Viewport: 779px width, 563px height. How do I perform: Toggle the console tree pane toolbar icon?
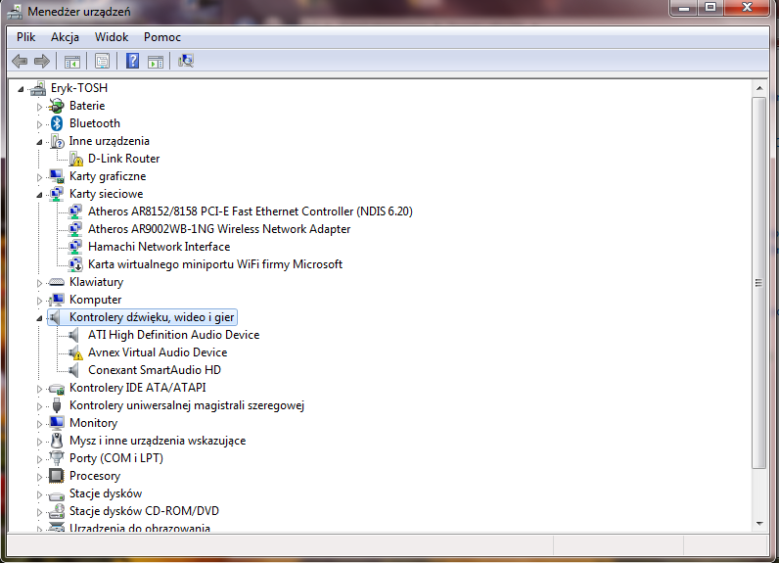[x=72, y=62]
